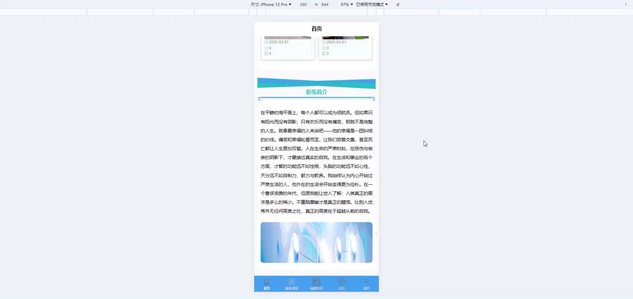Click the viewport height field showing 844
633x299 pixels.
point(325,4)
